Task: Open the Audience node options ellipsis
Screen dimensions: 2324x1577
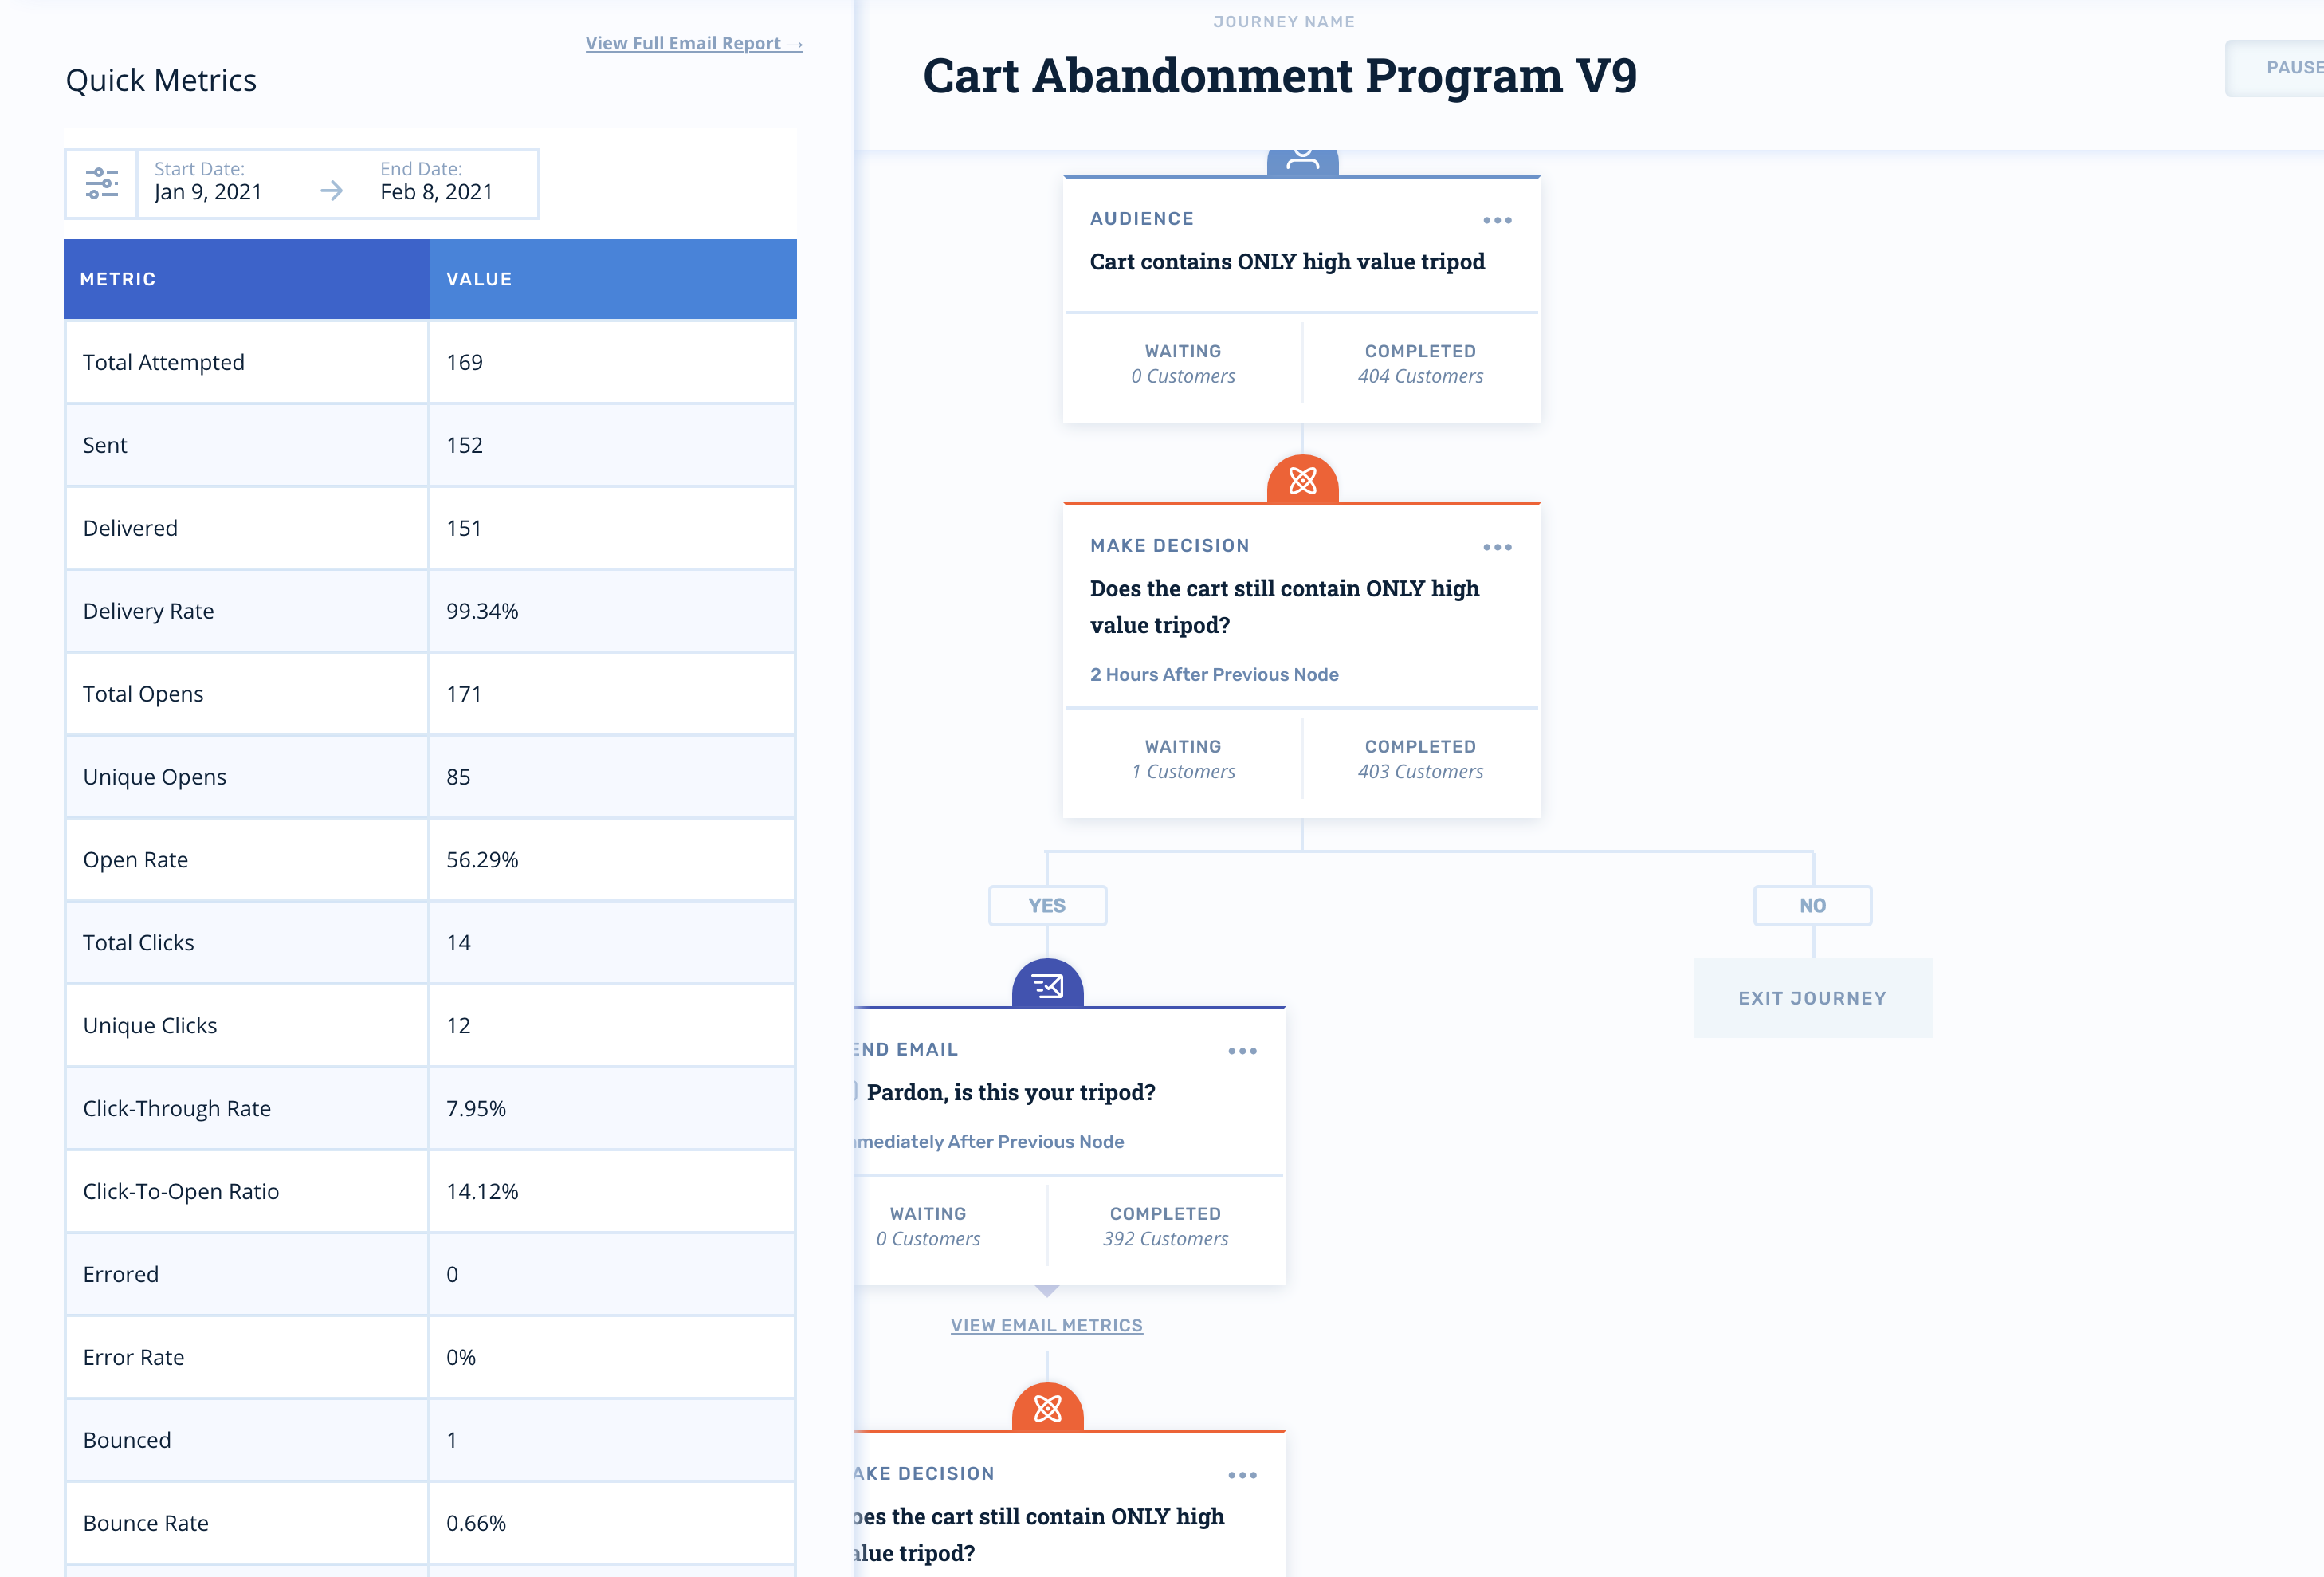Action: (x=1497, y=220)
